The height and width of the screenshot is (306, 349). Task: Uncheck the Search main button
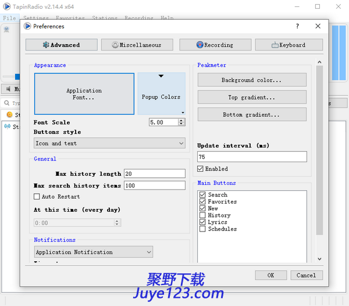pyautogui.click(x=202, y=195)
